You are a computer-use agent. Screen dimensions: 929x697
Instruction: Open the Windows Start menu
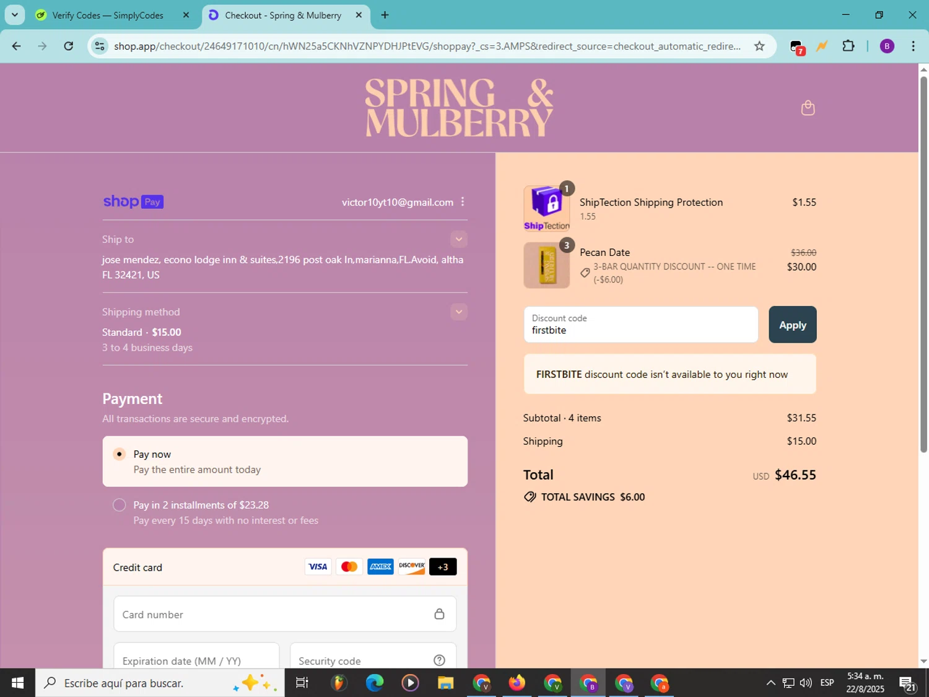pyautogui.click(x=17, y=683)
